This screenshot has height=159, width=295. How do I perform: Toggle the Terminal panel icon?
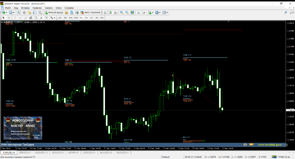tap(35, 13)
